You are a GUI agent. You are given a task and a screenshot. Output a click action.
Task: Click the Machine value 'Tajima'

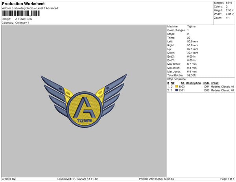(x=191, y=26)
